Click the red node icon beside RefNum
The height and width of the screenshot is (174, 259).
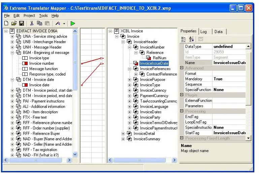[x=149, y=58]
